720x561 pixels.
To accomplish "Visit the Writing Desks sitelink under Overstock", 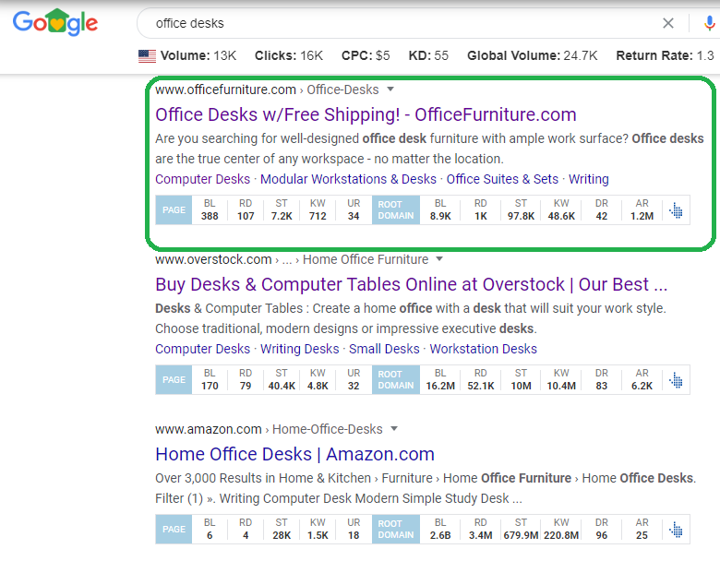I will pyautogui.click(x=299, y=349).
